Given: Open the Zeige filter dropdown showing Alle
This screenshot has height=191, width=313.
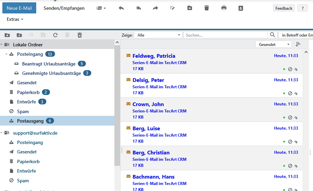Looking at the screenshot, I should pos(158,35).
